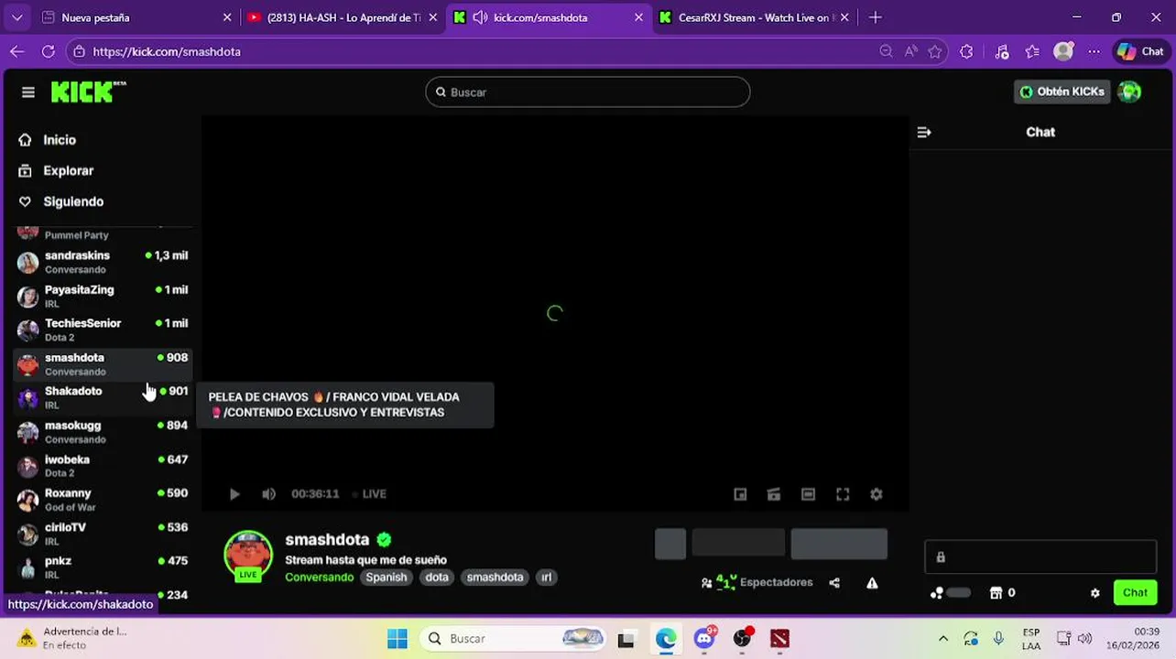
Task: Focus the Kick Buscar search box
Action: point(588,92)
